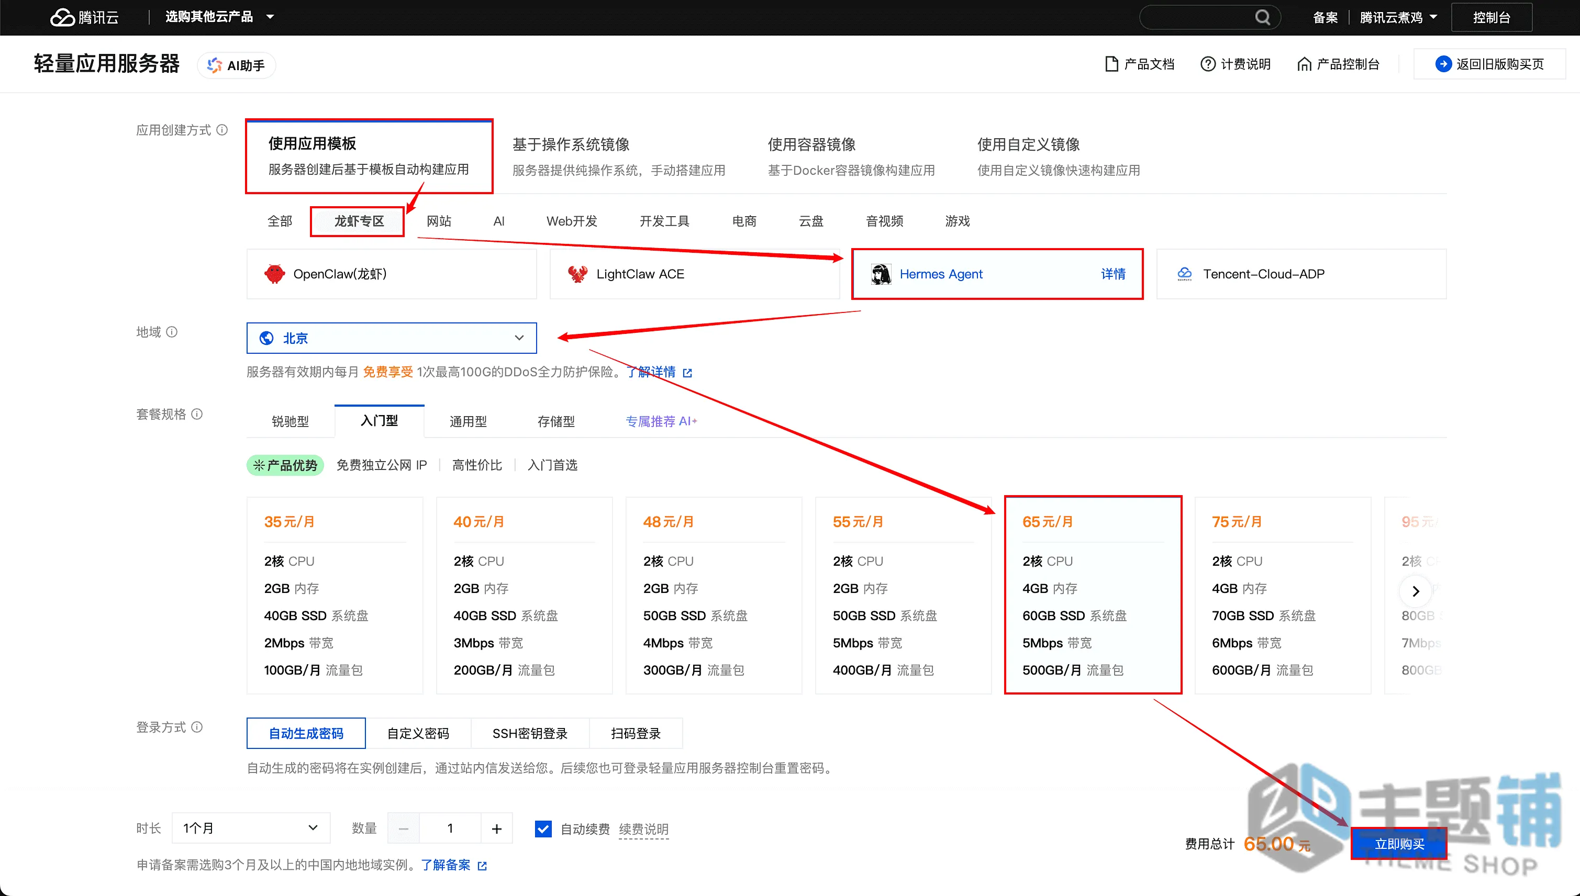Click the Tencent Cloud logo
Viewport: 1580px width, 896px height.
click(84, 17)
